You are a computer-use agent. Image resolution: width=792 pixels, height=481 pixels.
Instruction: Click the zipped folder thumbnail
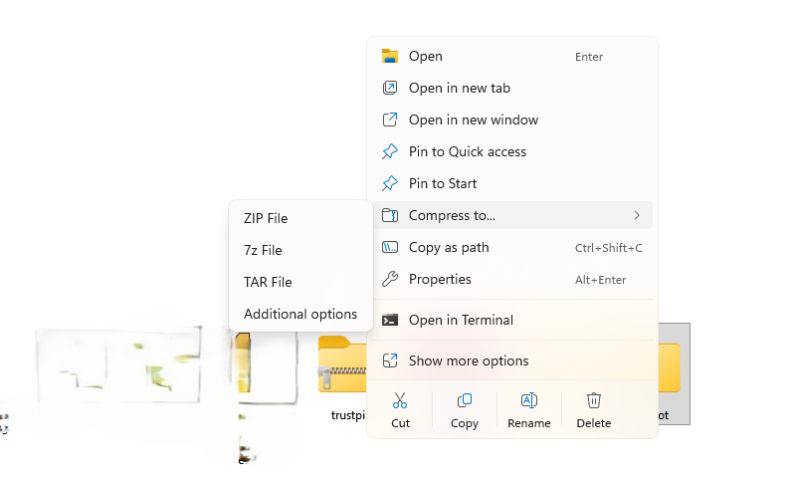click(342, 366)
